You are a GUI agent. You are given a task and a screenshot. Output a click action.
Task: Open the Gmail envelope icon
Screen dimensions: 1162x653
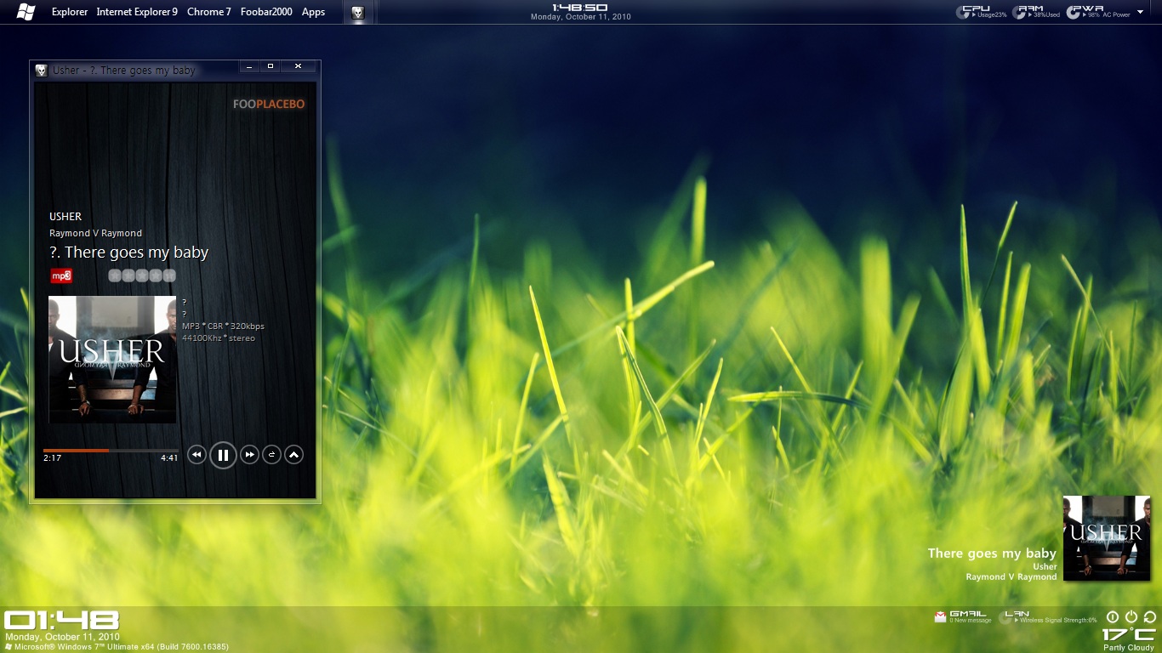tap(940, 617)
